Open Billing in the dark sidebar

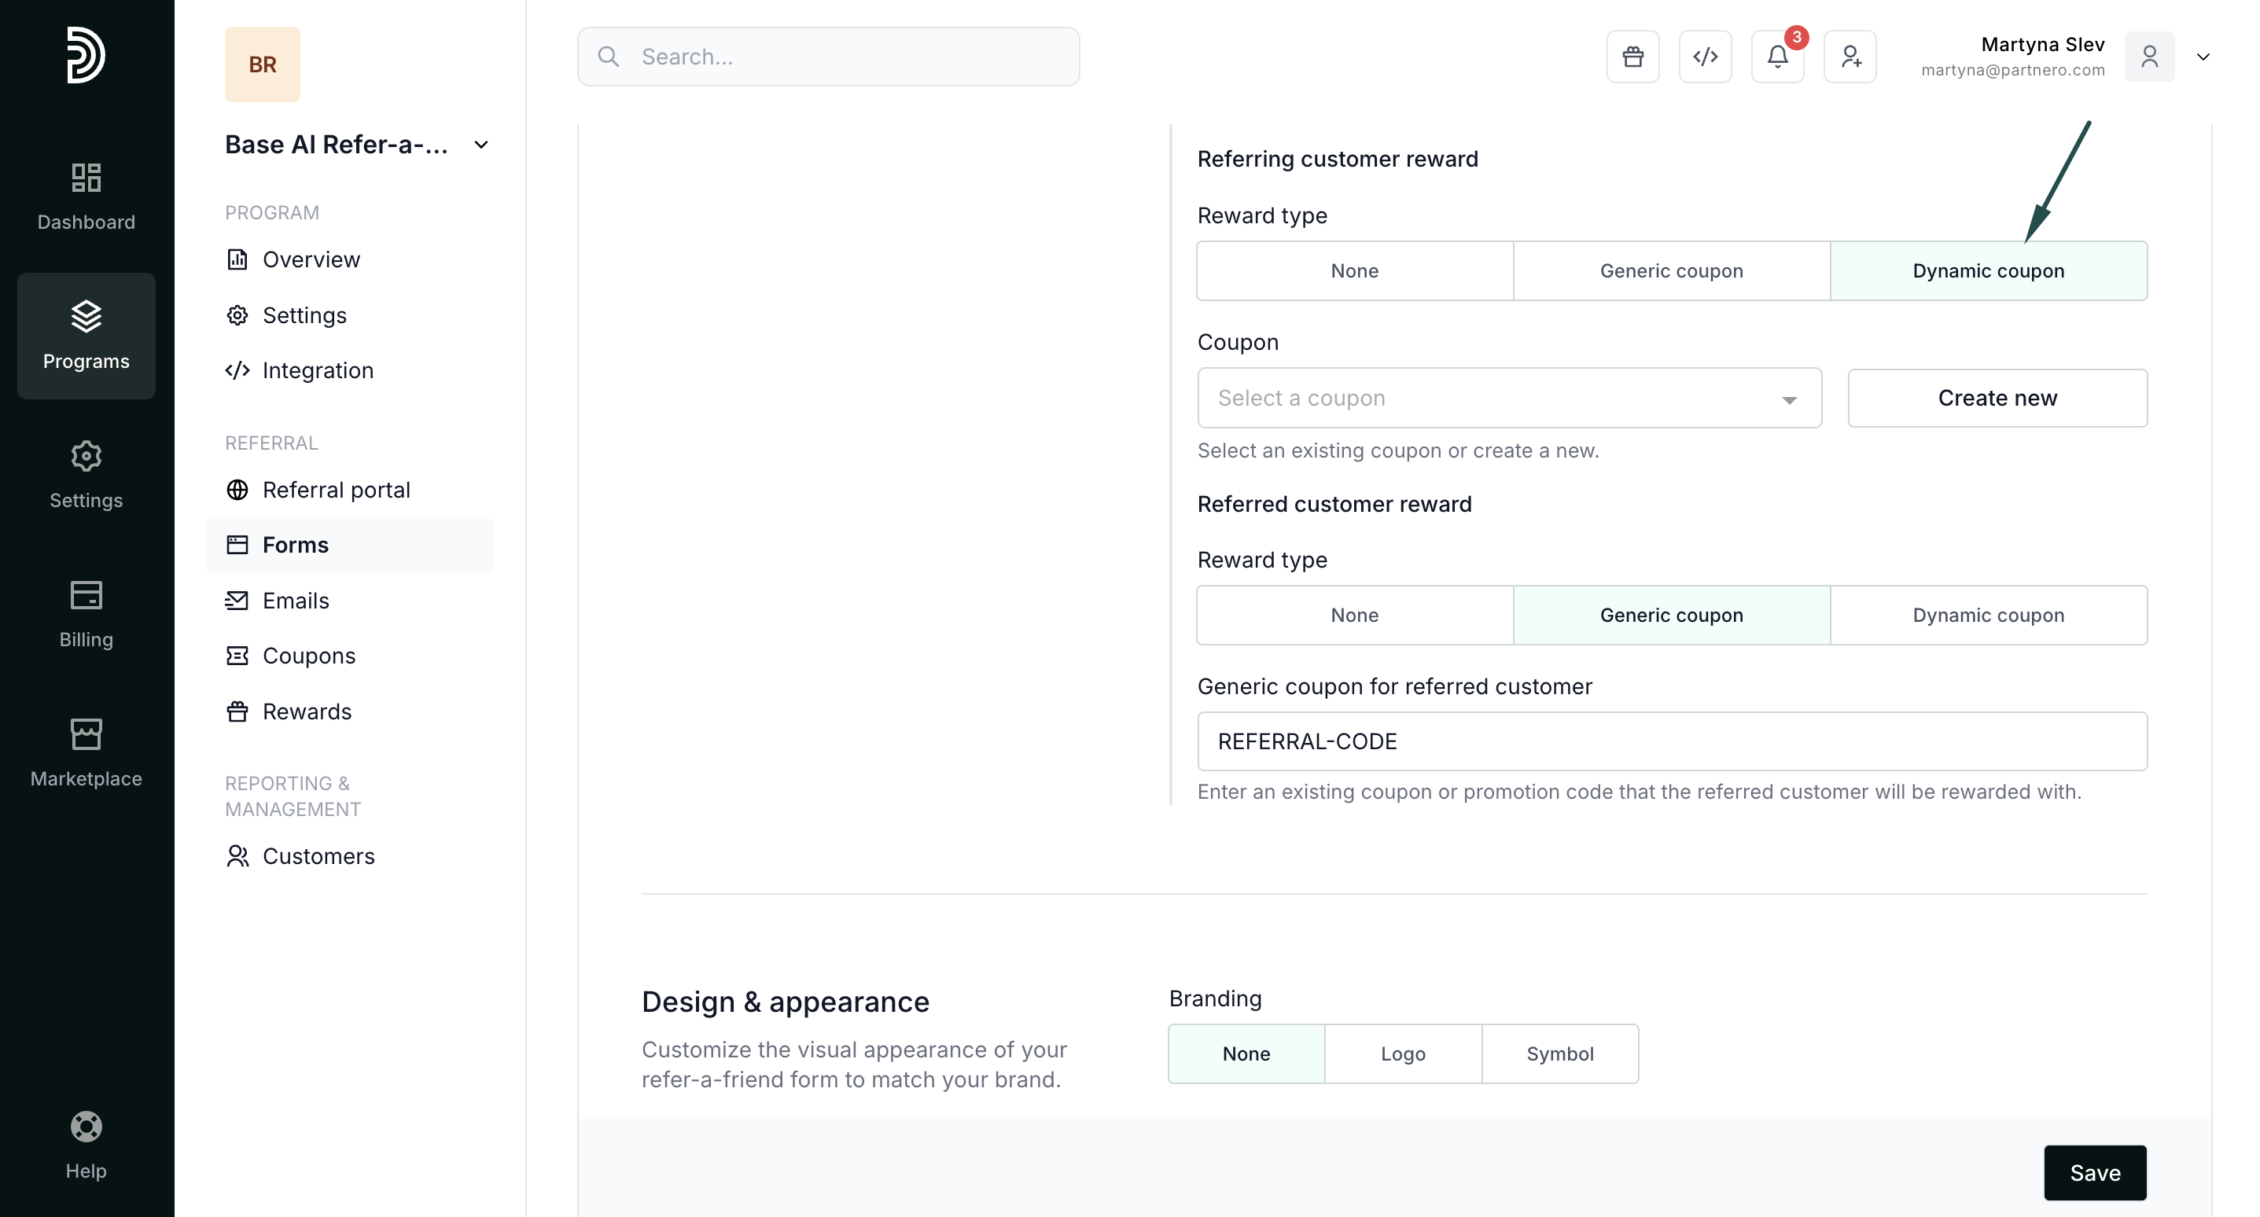click(x=86, y=614)
